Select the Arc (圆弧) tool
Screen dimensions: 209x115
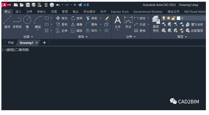[38, 22]
